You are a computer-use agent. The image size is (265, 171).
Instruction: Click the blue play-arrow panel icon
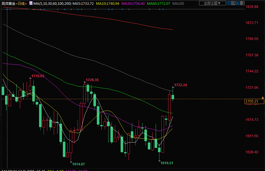point(238,3)
